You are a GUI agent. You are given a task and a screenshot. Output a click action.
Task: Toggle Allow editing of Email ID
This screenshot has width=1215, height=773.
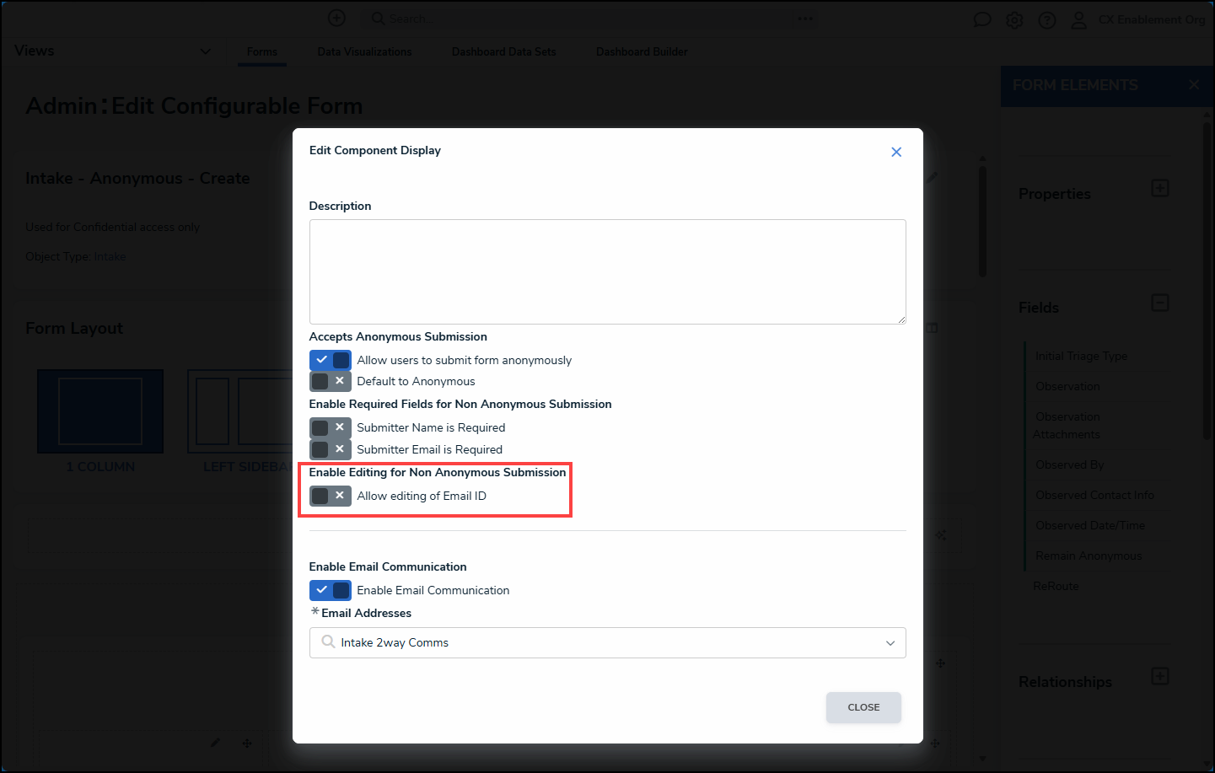(x=331, y=496)
